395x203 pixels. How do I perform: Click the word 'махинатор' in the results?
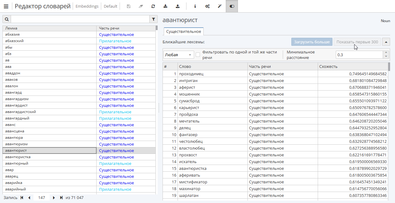(190, 189)
